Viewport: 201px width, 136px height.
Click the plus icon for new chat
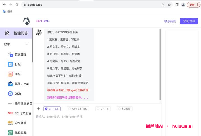pos(39,109)
